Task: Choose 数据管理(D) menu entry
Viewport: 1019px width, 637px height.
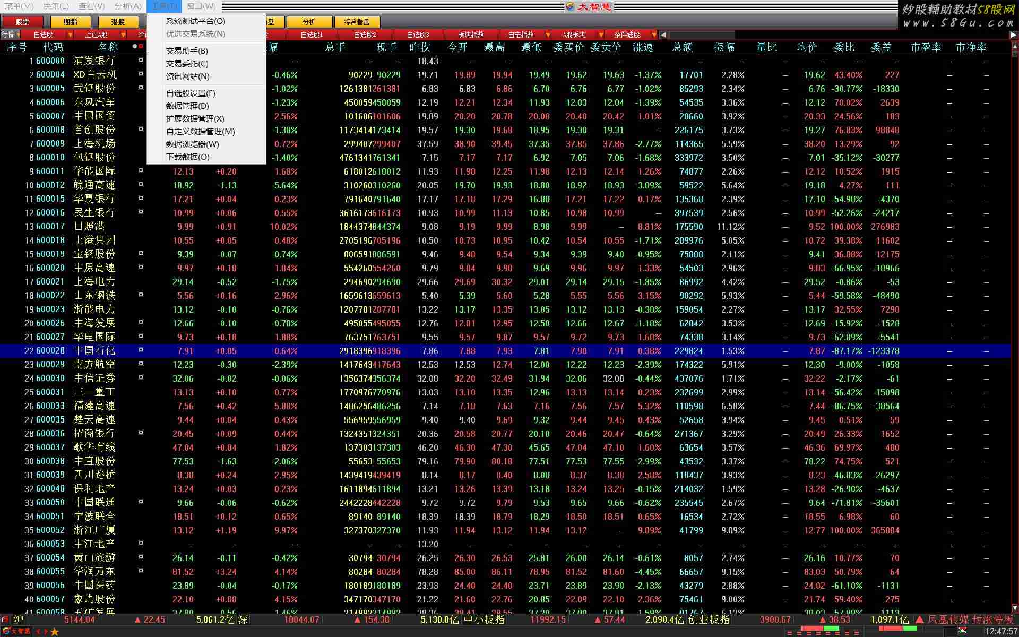Action: click(x=187, y=106)
